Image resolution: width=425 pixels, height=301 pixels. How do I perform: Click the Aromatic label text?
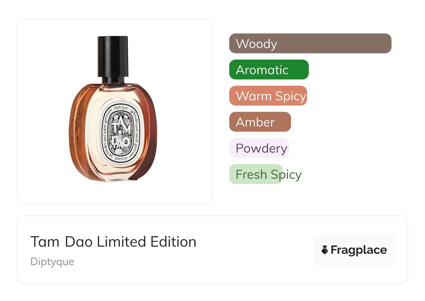pos(262,70)
